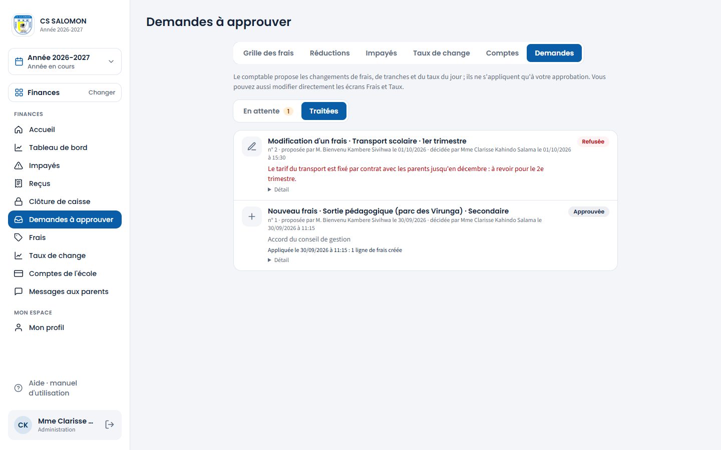The height and width of the screenshot is (450, 721).
Task: Switch to the Grille des frais tab
Action: coord(268,53)
